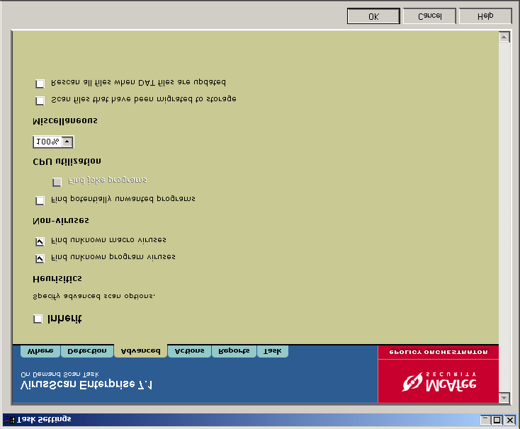Switch to the Where tab
Image resolution: width=520 pixels, height=429 pixels.
(x=40, y=351)
